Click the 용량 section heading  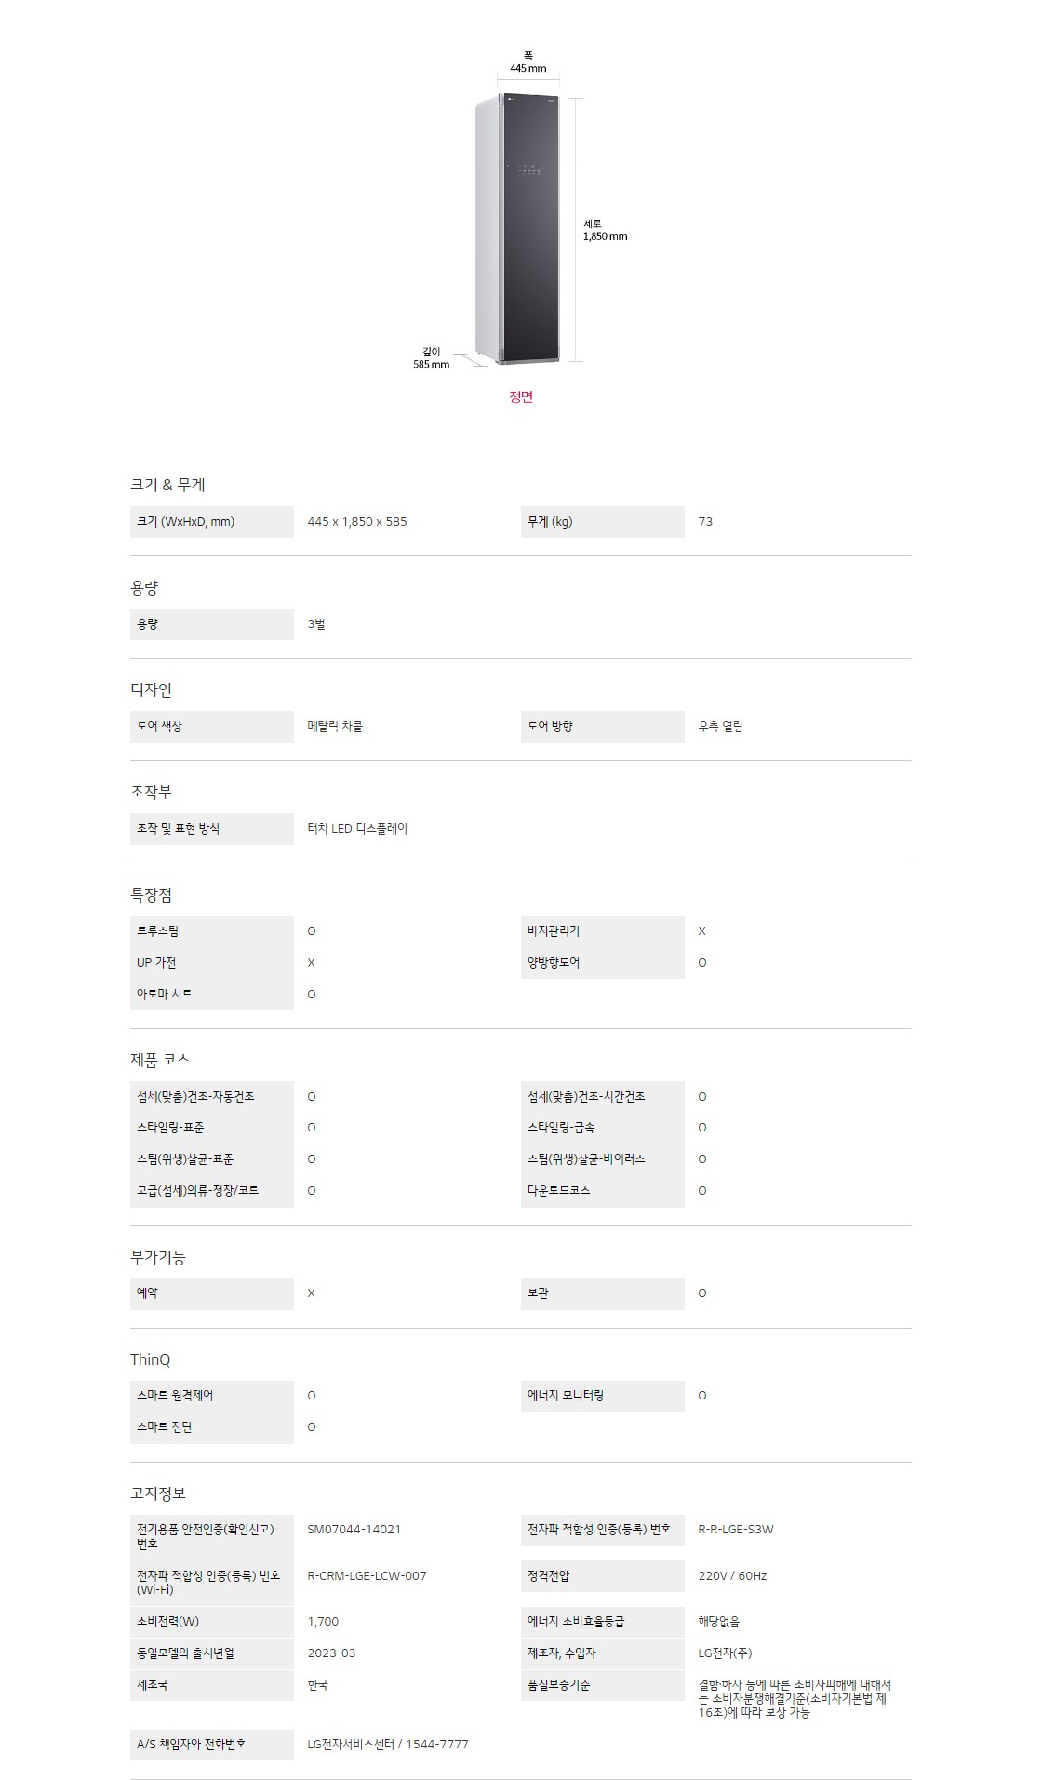click(x=144, y=588)
